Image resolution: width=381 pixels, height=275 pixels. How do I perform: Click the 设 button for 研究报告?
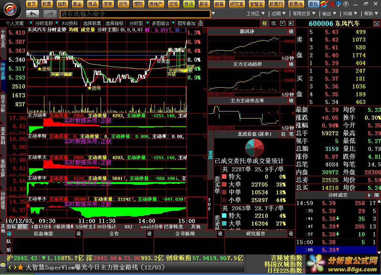click(x=291, y=234)
